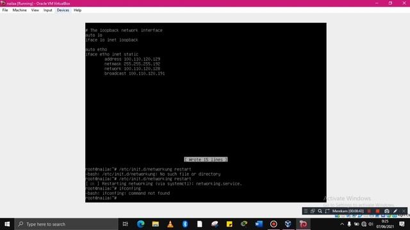410x230 pixels.
Task: Open the volume tray icon
Action: [x=370, y=224]
